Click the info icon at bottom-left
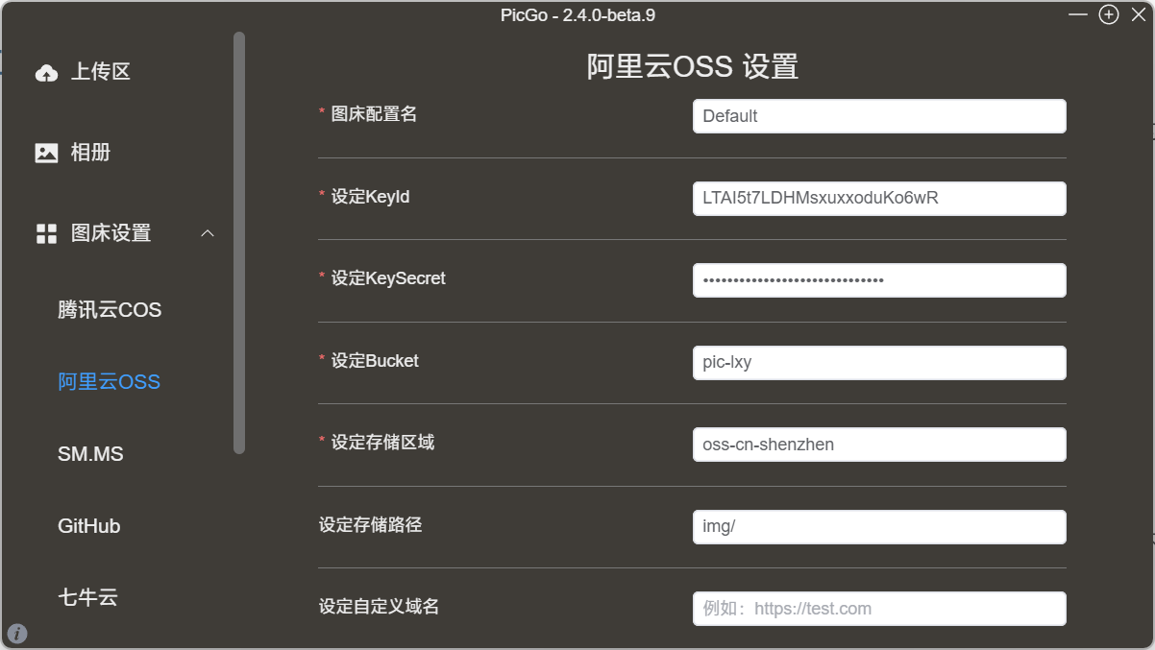 (x=17, y=633)
